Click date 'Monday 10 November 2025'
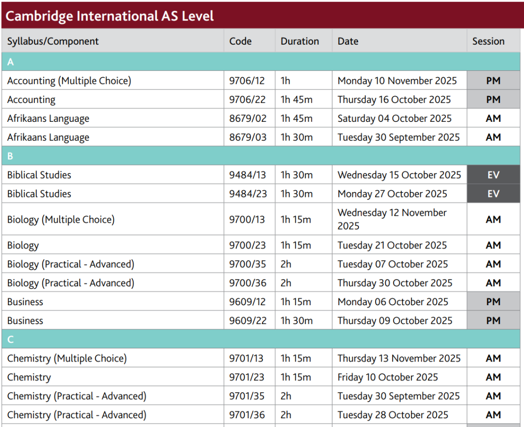This screenshot has height=427, width=524. point(397,81)
